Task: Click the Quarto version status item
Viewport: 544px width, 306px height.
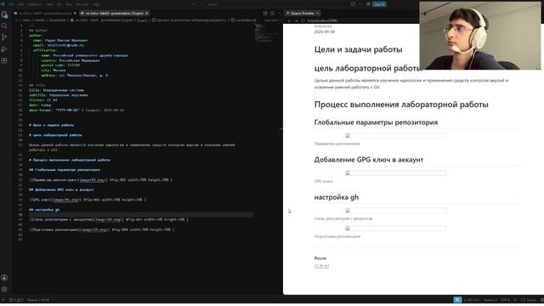Action: point(37,300)
